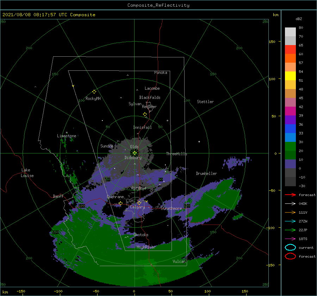Click the green 30 dBZ color swatch
Image resolution: width=317 pixels, height=296 pixels.
point(290,146)
